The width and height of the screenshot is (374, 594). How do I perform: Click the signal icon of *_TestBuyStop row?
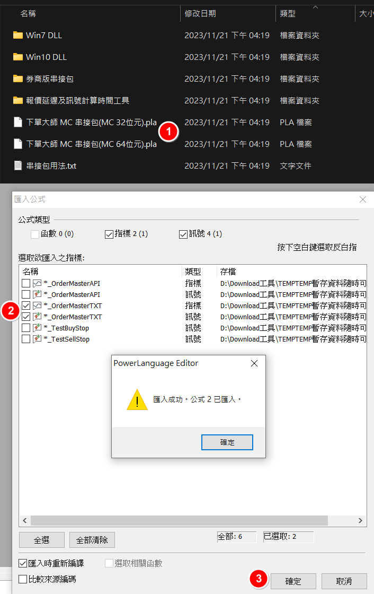click(x=37, y=328)
